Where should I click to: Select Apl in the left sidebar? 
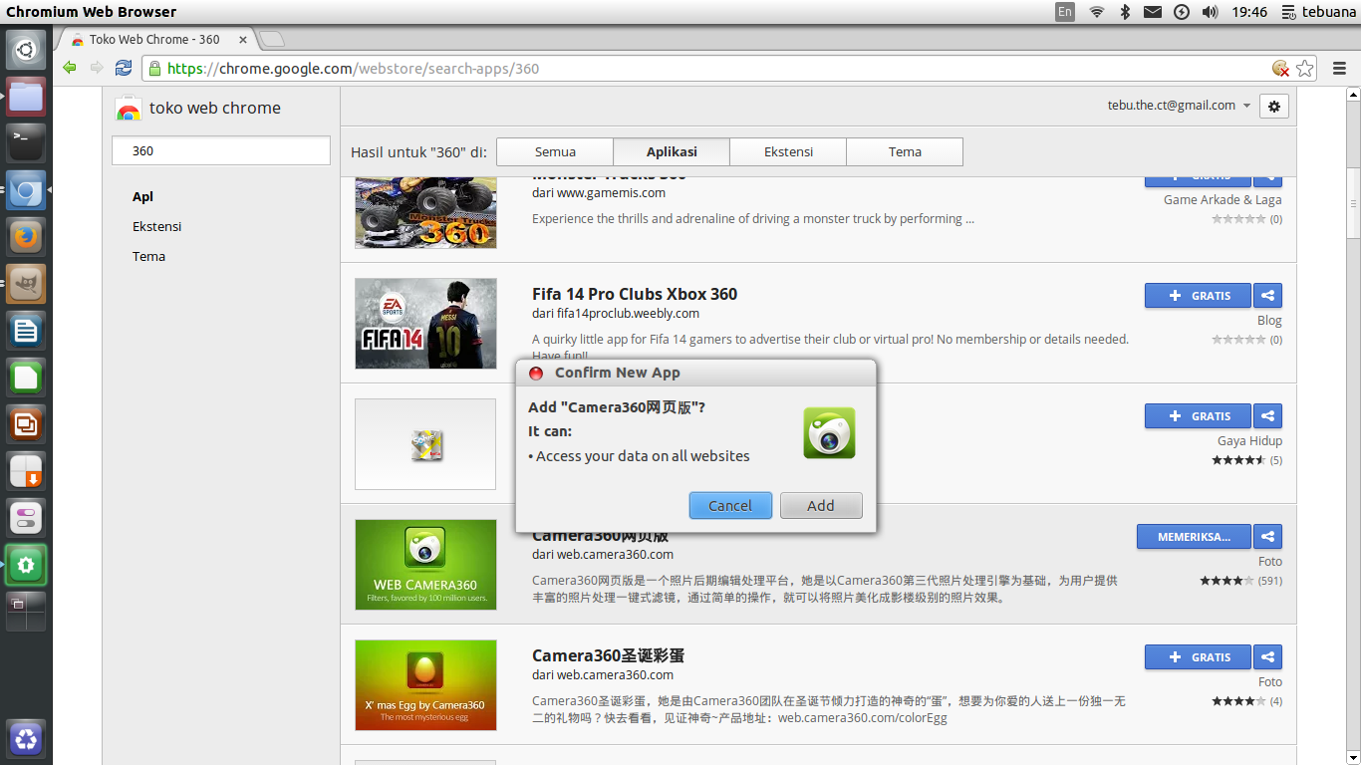point(142,197)
